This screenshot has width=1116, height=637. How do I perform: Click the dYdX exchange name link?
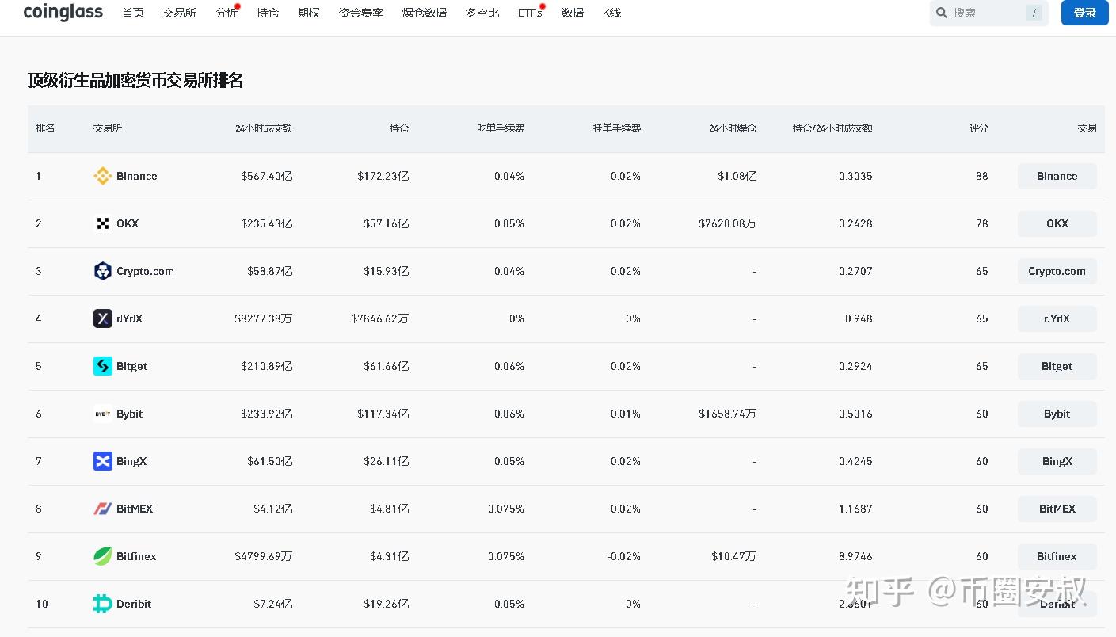click(x=130, y=318)
